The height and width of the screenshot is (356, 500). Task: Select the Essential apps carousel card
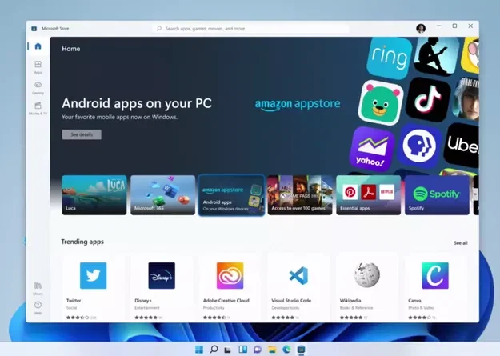[x=368, y=195]
